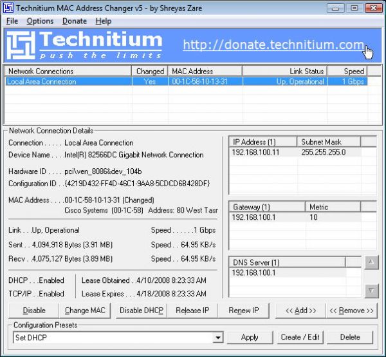Click the Change MAC button
This screenshot has height=357, width=386.
85,311
